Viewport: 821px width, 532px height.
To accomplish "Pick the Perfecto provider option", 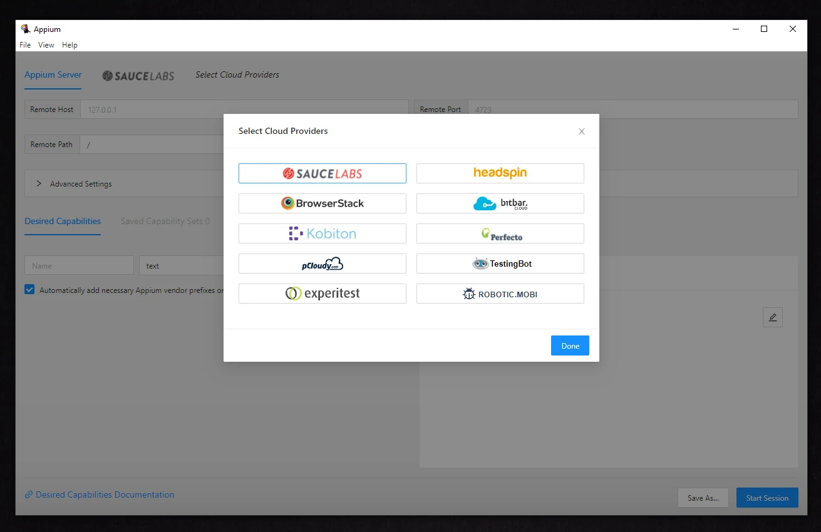I will click(x=500, y=233).
